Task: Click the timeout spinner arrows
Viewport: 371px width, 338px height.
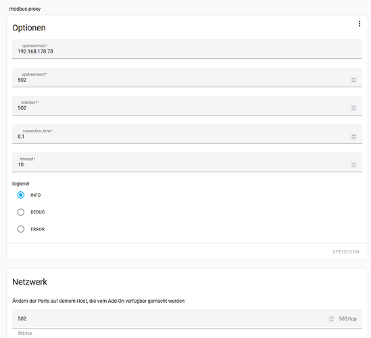Action: pos(353,165)
